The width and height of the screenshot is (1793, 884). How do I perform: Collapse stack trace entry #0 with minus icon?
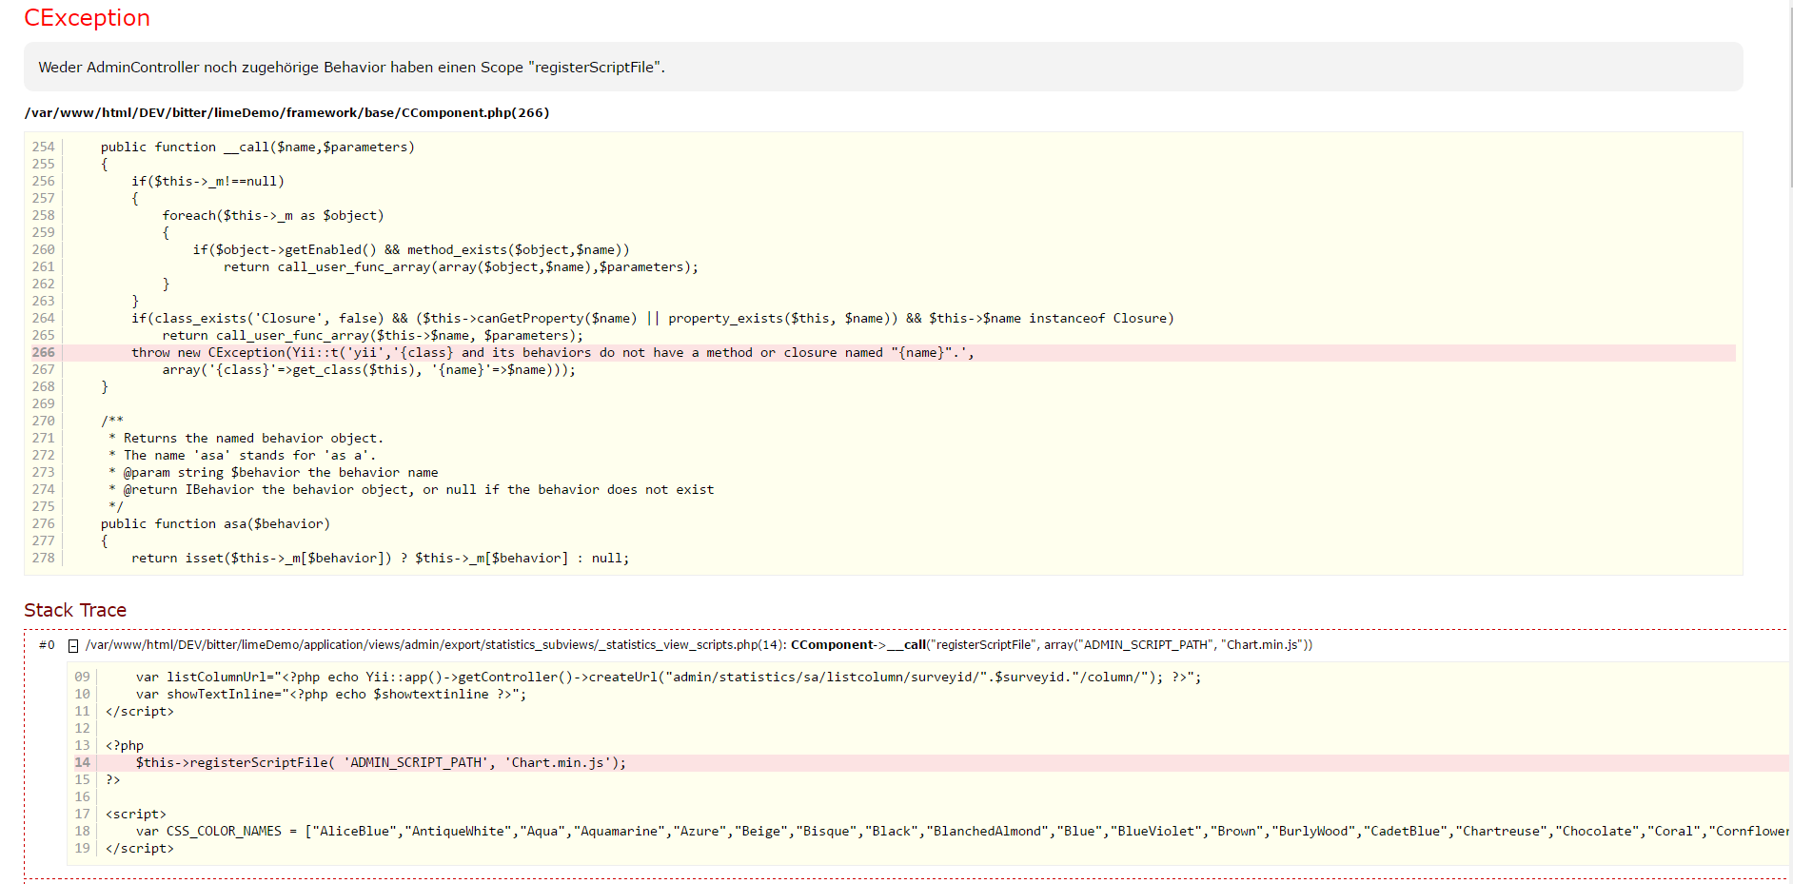click(x=73, y=646)
